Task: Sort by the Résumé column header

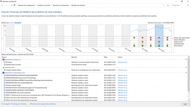Action: coord(87,57)
